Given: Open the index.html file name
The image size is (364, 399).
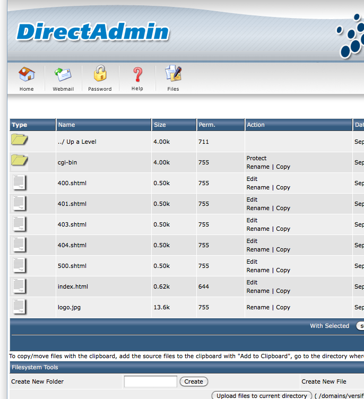Looking at the screenshot, I should pos(73,287).
